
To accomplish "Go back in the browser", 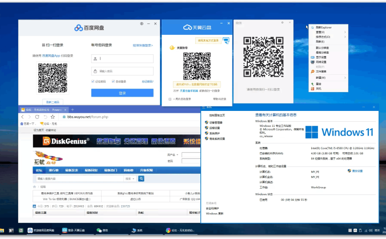I will [x=23, y=117].
